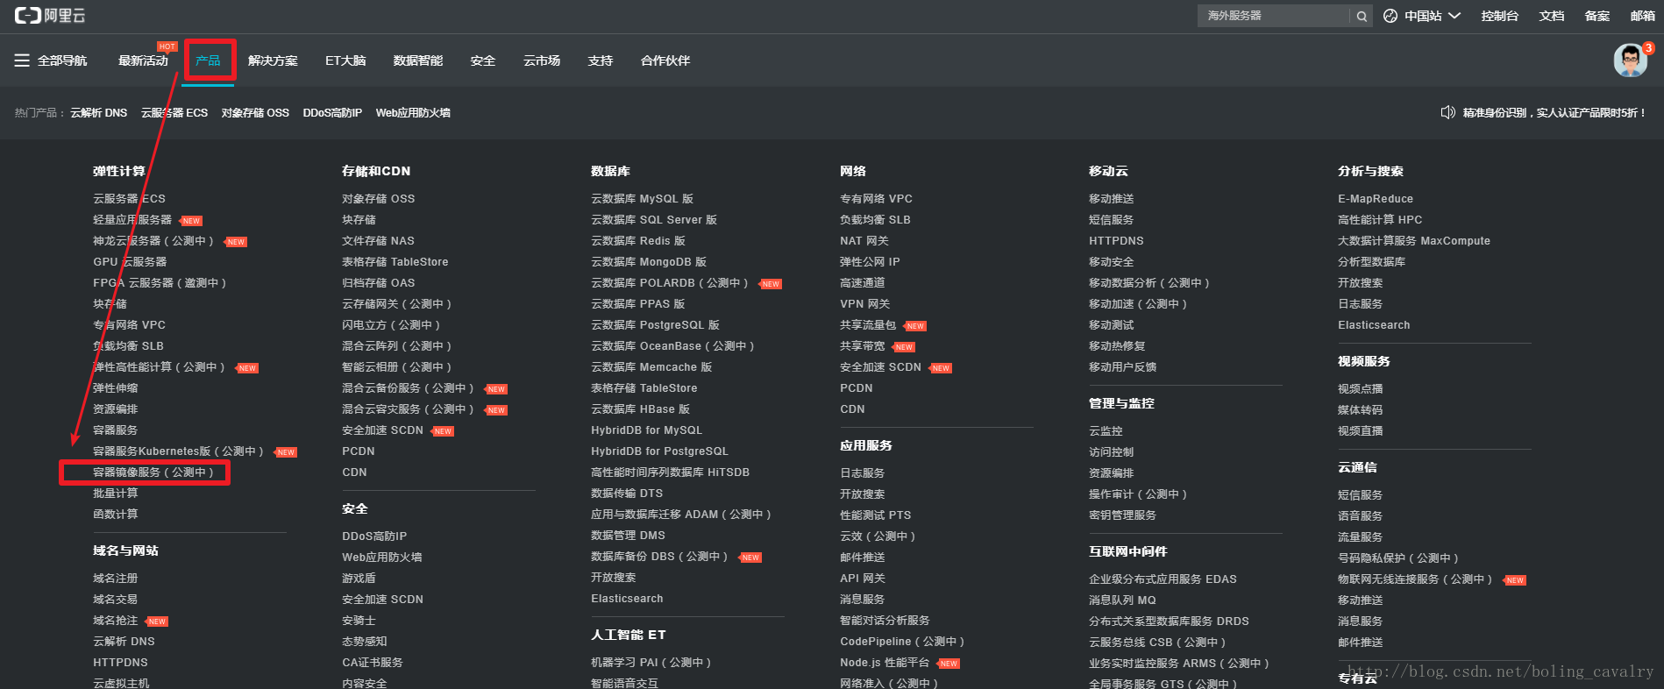Click the 云解析 DNS hot product link

point(99,113)
